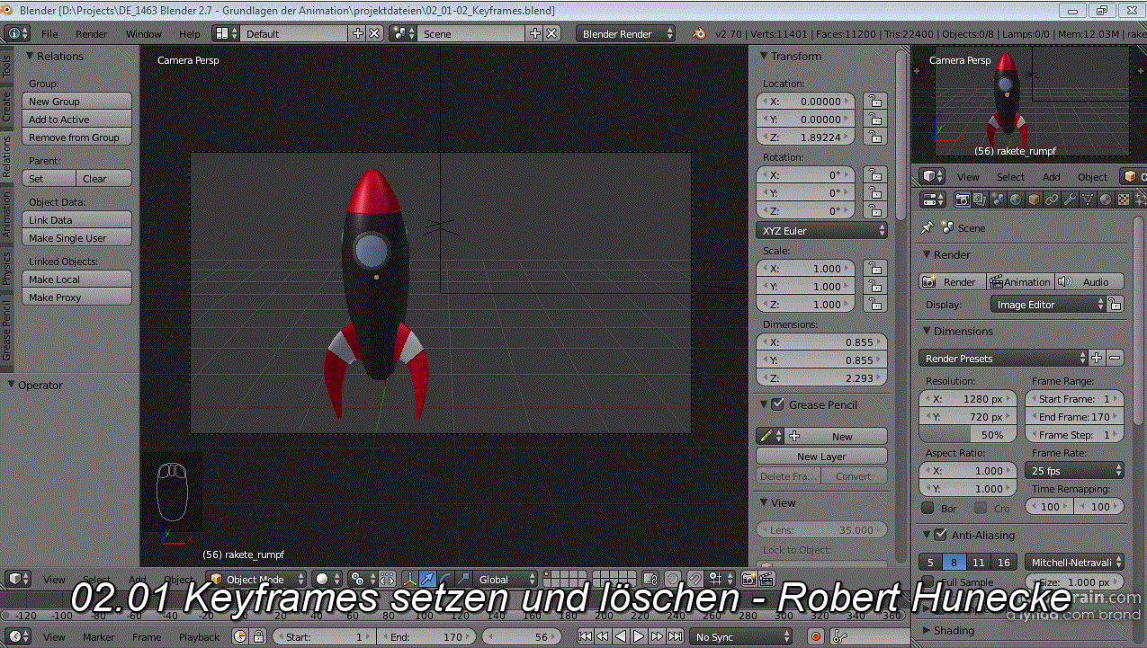Toggle the Anti-Aliasing checkbox
Screen dimensions: 1147x648
[x=941, y=535]
